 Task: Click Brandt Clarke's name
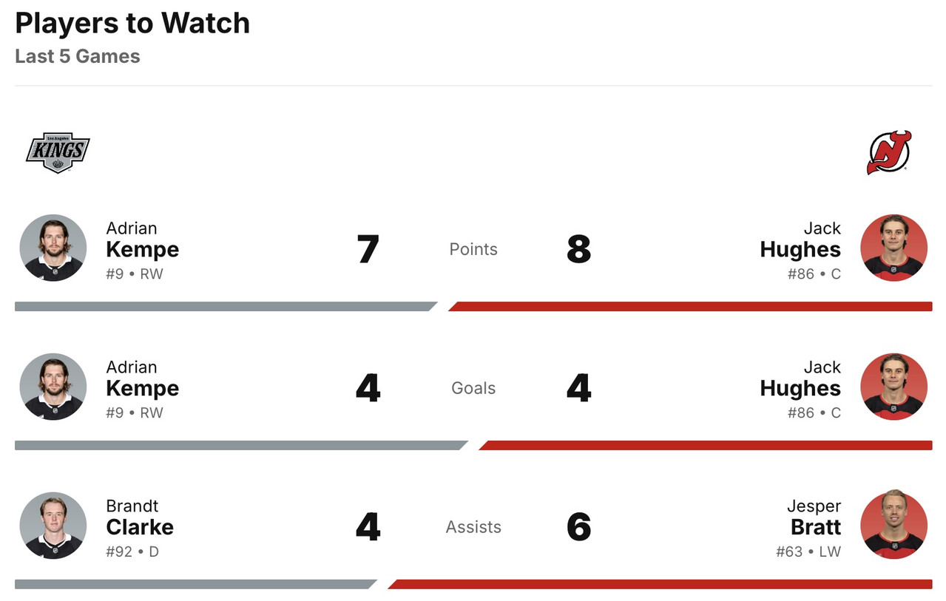(140, 518)
